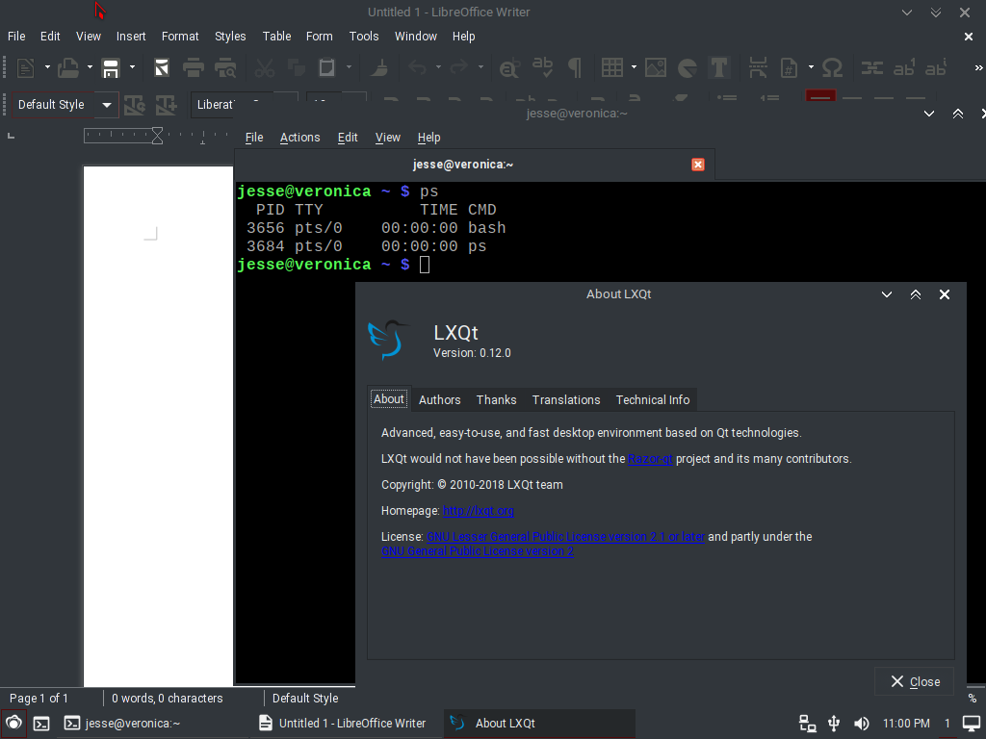Switch to the Technical Info tab
This screenshot has height=739, width=986.
(653, 400)
